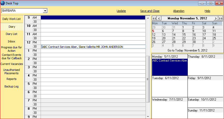224x119 pixels.
Task: Select November 15 in the calendar
Action: [x=184, y=35]
